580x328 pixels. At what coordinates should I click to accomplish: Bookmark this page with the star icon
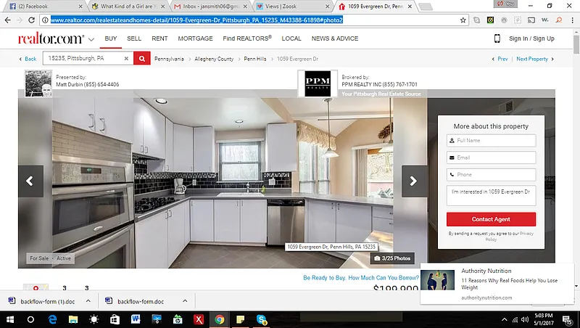pyautogui.click(x=463, y=20)
